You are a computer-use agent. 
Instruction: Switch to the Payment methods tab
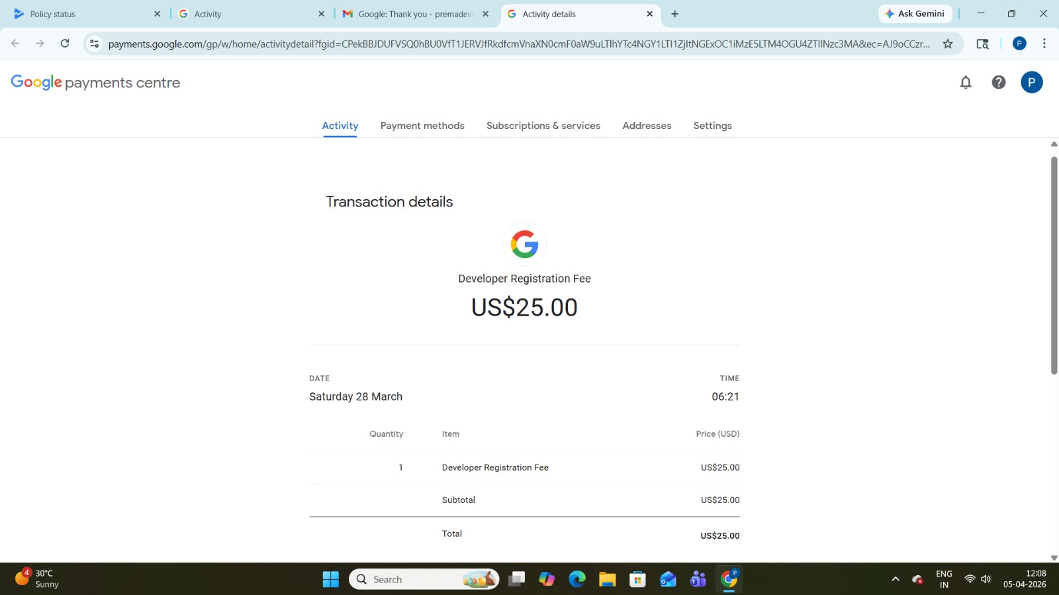[422, 126]
